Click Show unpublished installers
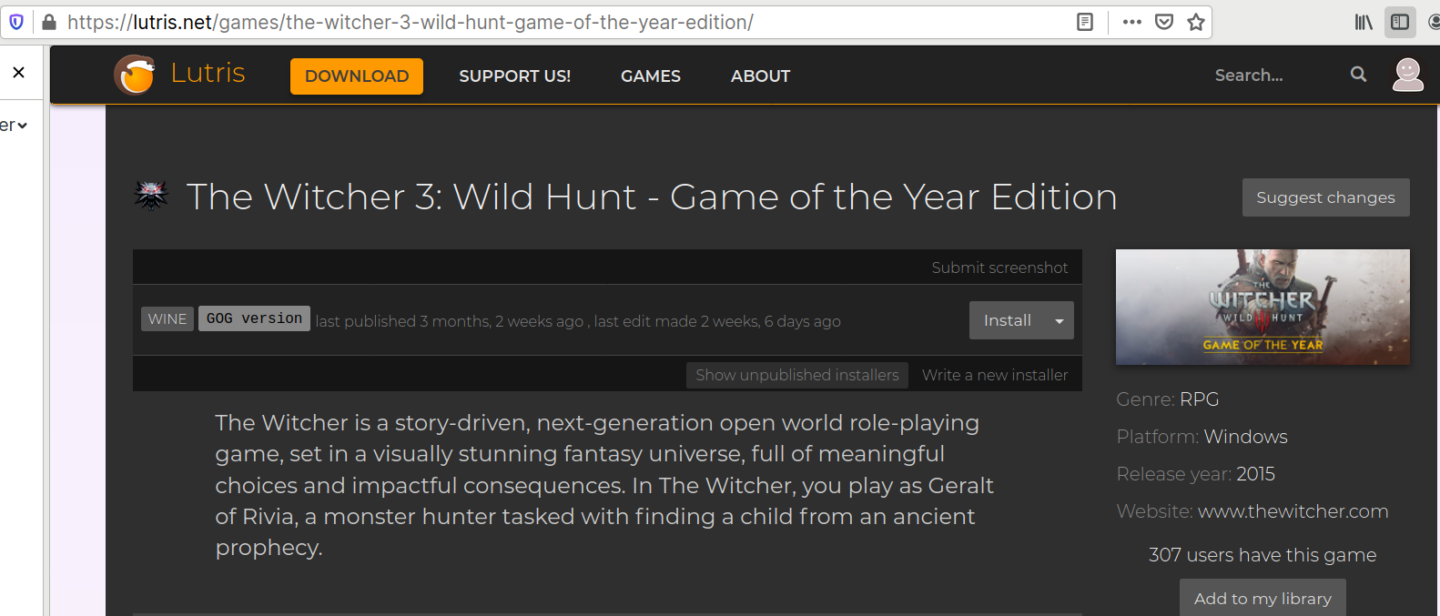This screenshot has height=616, width=1440. [796, 375]
